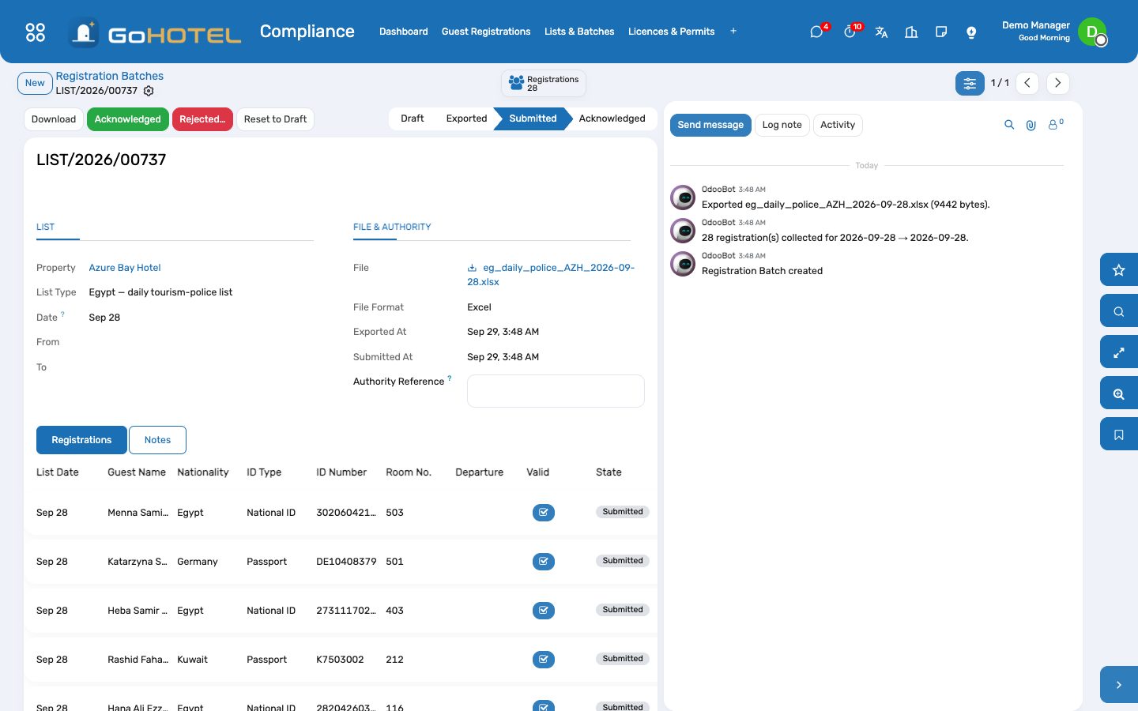The width and height of the screenshot is (1138, 711).
Task: Open Lists & Batches menu
Action: (x=579, y=32)
